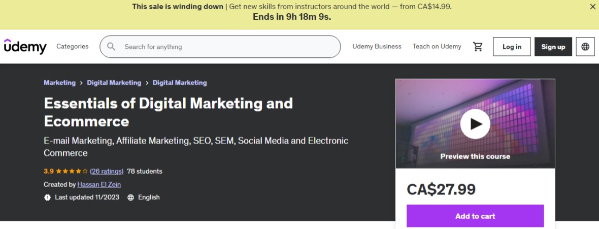
Task: Click 'This sale is winding down' text
Action: click(x=178, y=6)
